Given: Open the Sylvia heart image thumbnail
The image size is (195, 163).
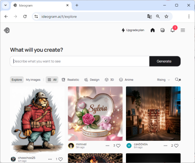Looking at the screenshot, I should click(x=95, y=114).
